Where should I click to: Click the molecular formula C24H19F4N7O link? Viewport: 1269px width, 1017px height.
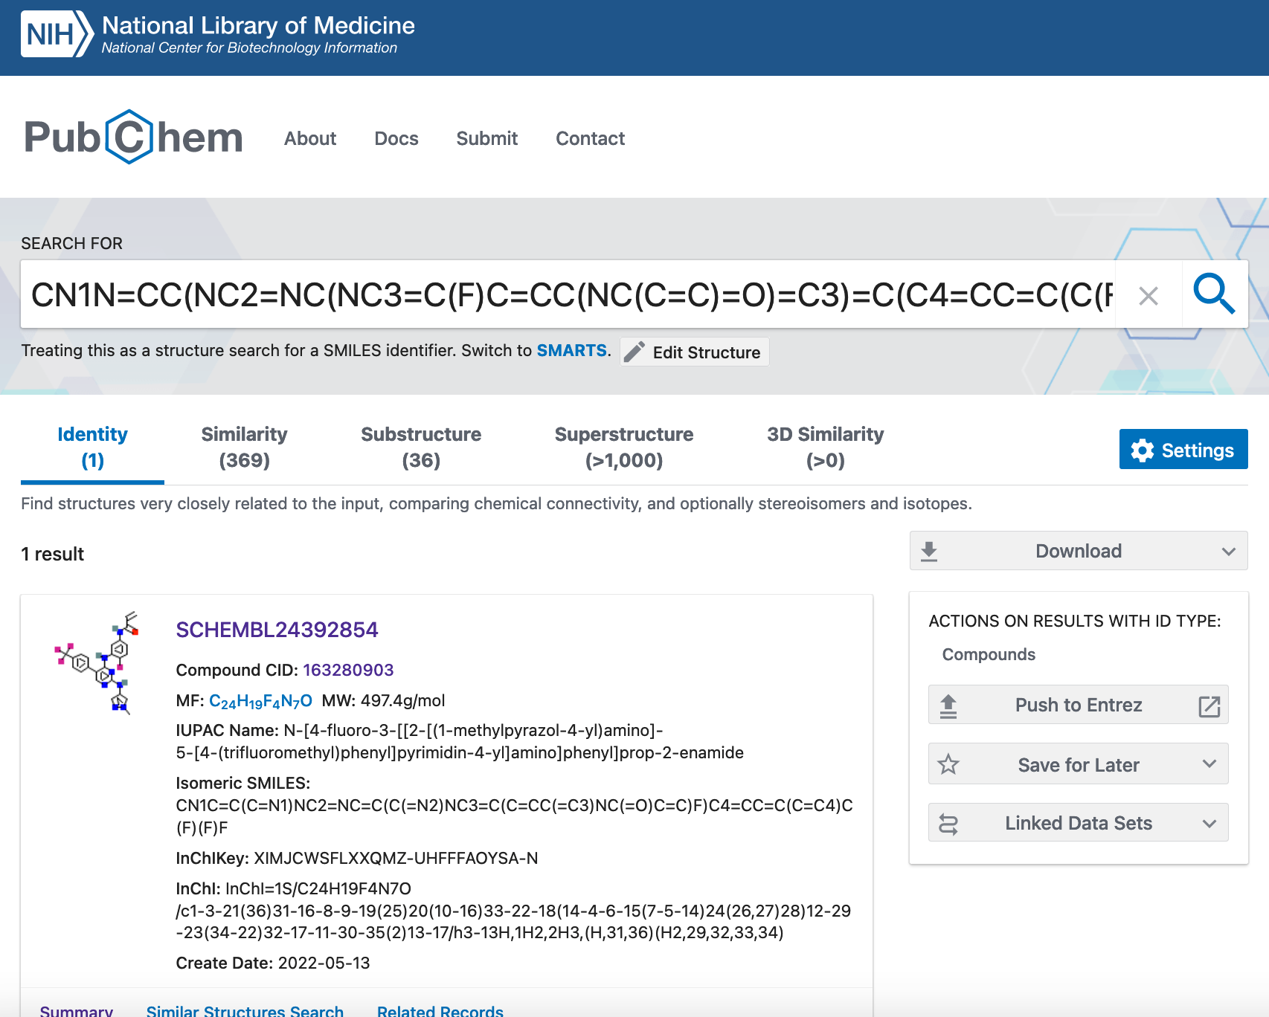click(x=260, y=701)
